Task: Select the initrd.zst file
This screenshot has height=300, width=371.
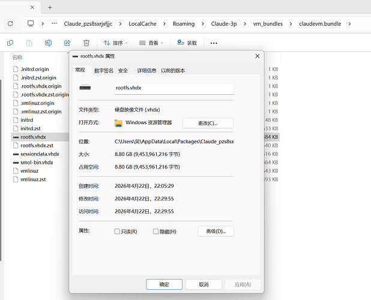Action: pos(30,128)
